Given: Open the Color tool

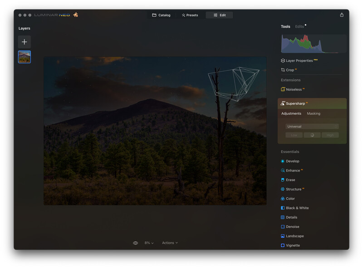Looking at the screenshot, I should point(288,199).
